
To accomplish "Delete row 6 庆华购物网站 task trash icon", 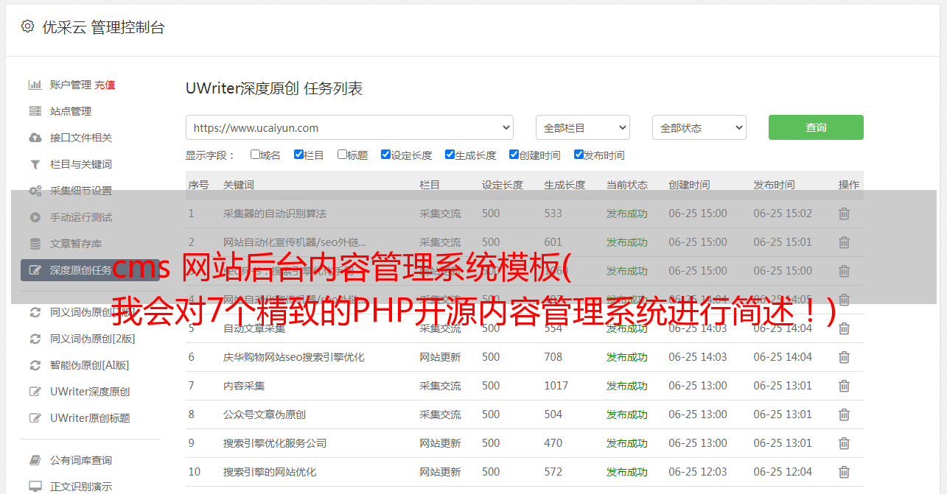I will tap(844, 357).
